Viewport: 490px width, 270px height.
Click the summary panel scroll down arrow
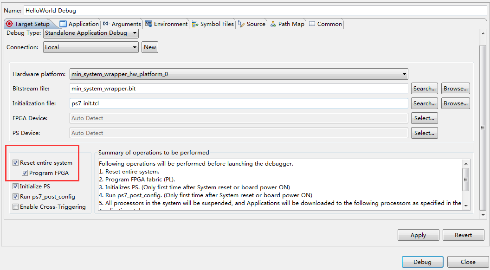tap(466, 206)
